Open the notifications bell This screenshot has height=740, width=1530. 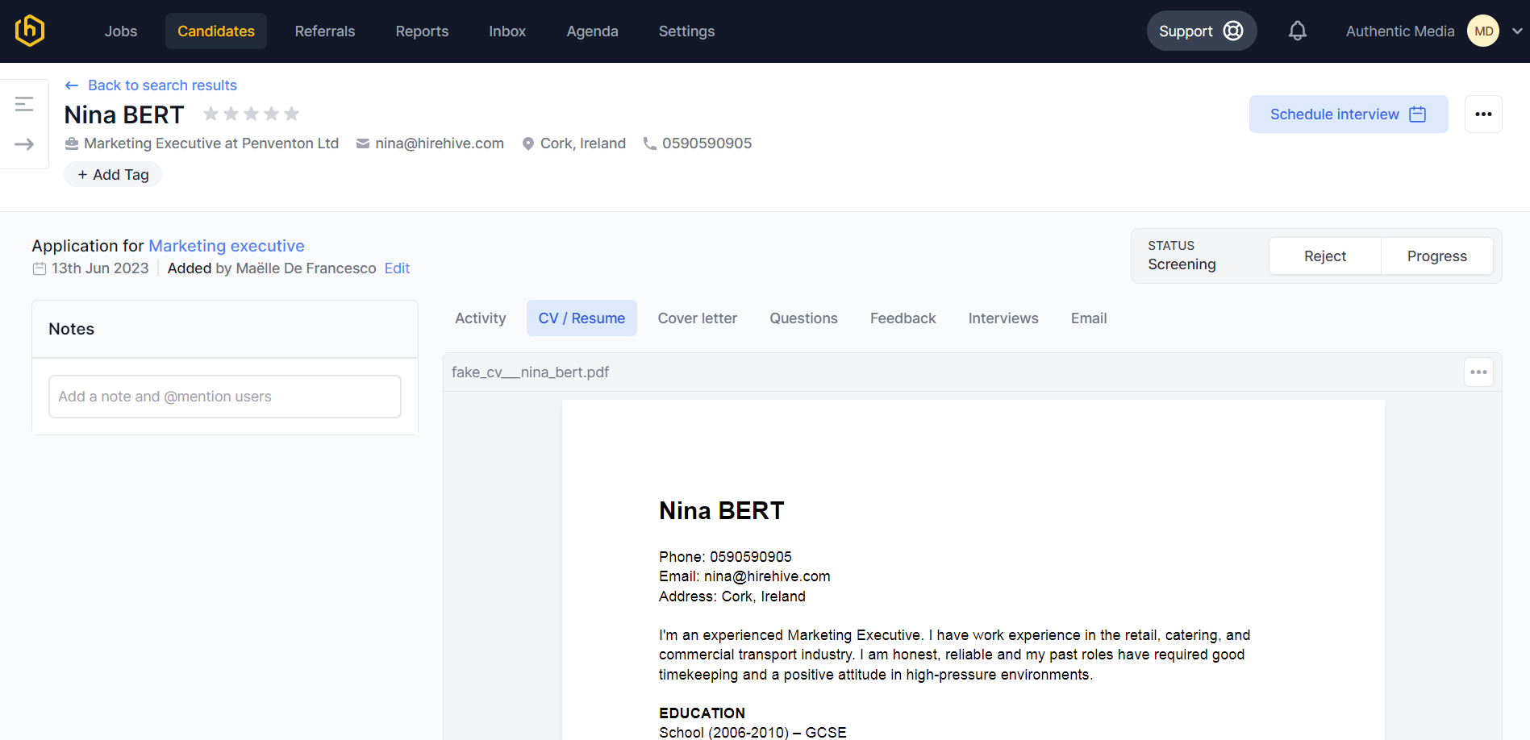(x=1297, y=31)
